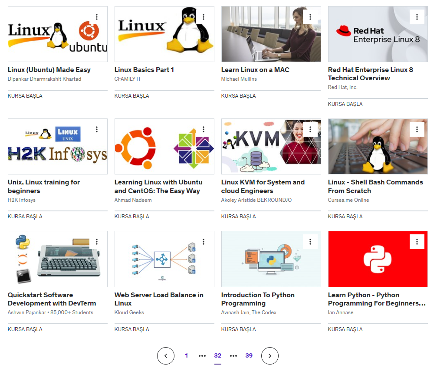Click author name Akoley Aristide BEKROUNDJO

pos(256,200)
